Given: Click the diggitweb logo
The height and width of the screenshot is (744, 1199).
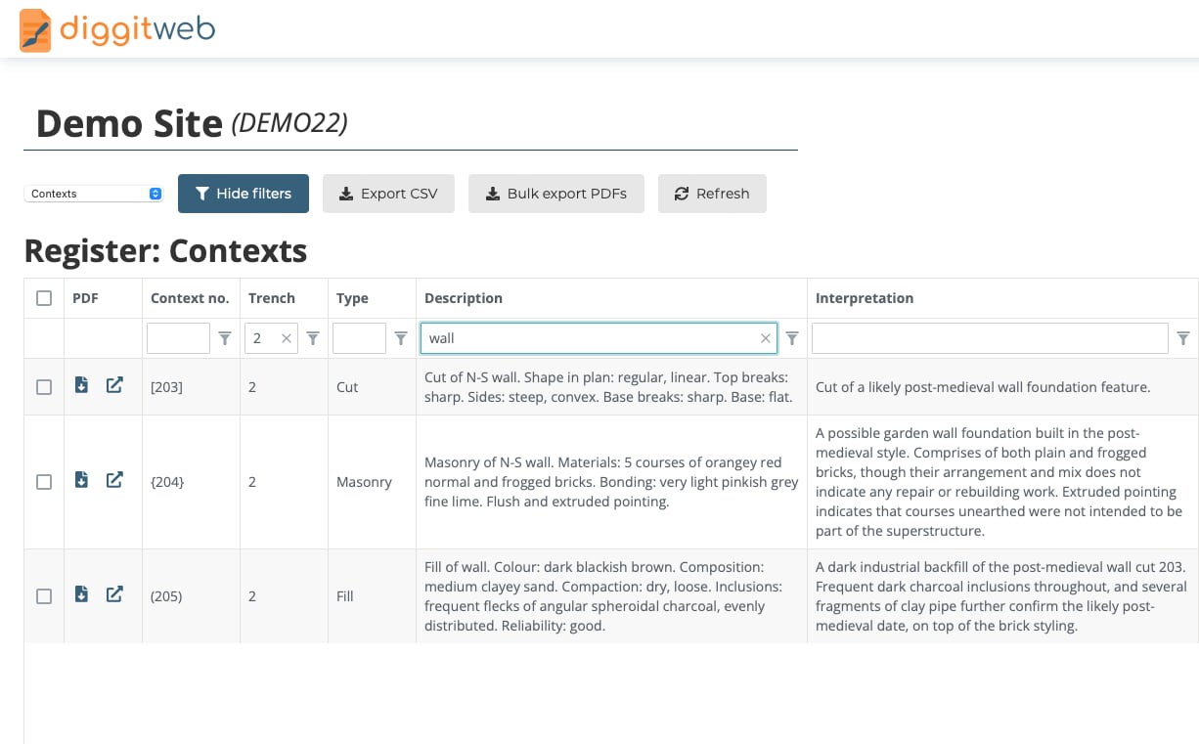Looking at the screenshot, I should (115, 29).
